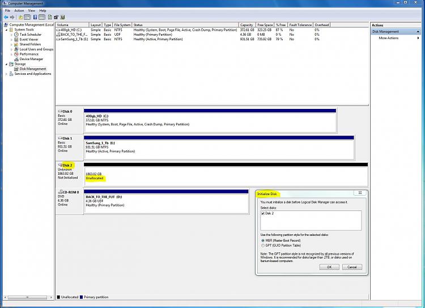The width and height of the screenshot is (425, 308).
Task: Click the Computer Management root node icon
Action: click(6, 25)
